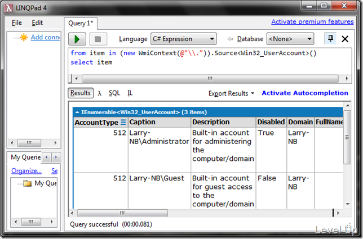Close Query 1 with the X icon

pyautogui.click(x=345, y=39)
